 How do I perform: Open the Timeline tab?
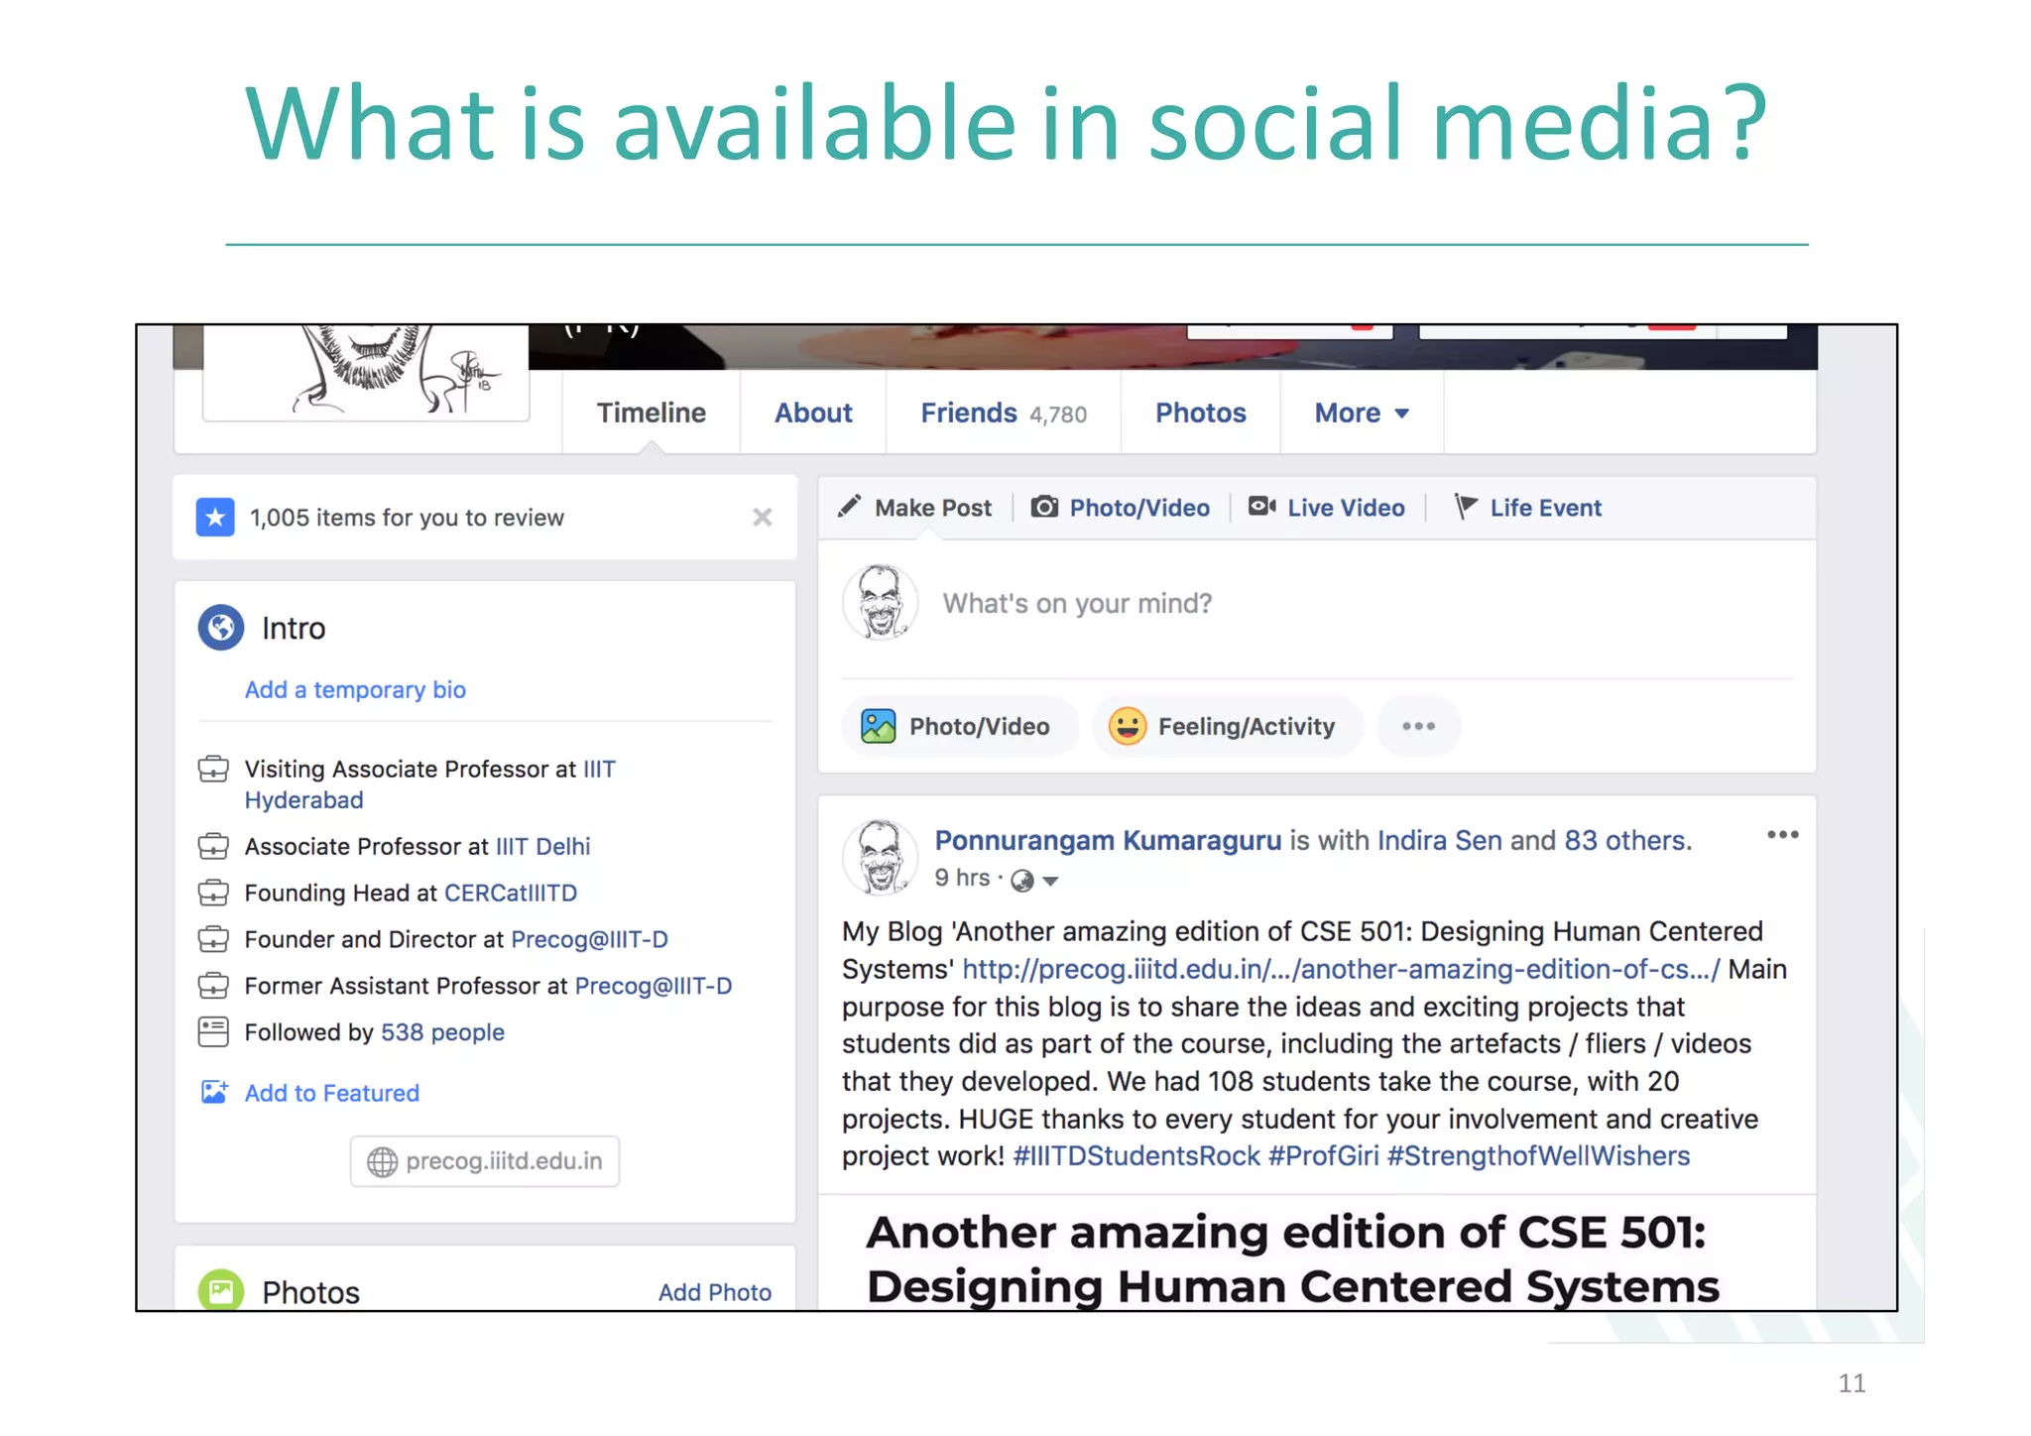click(651, 413)
